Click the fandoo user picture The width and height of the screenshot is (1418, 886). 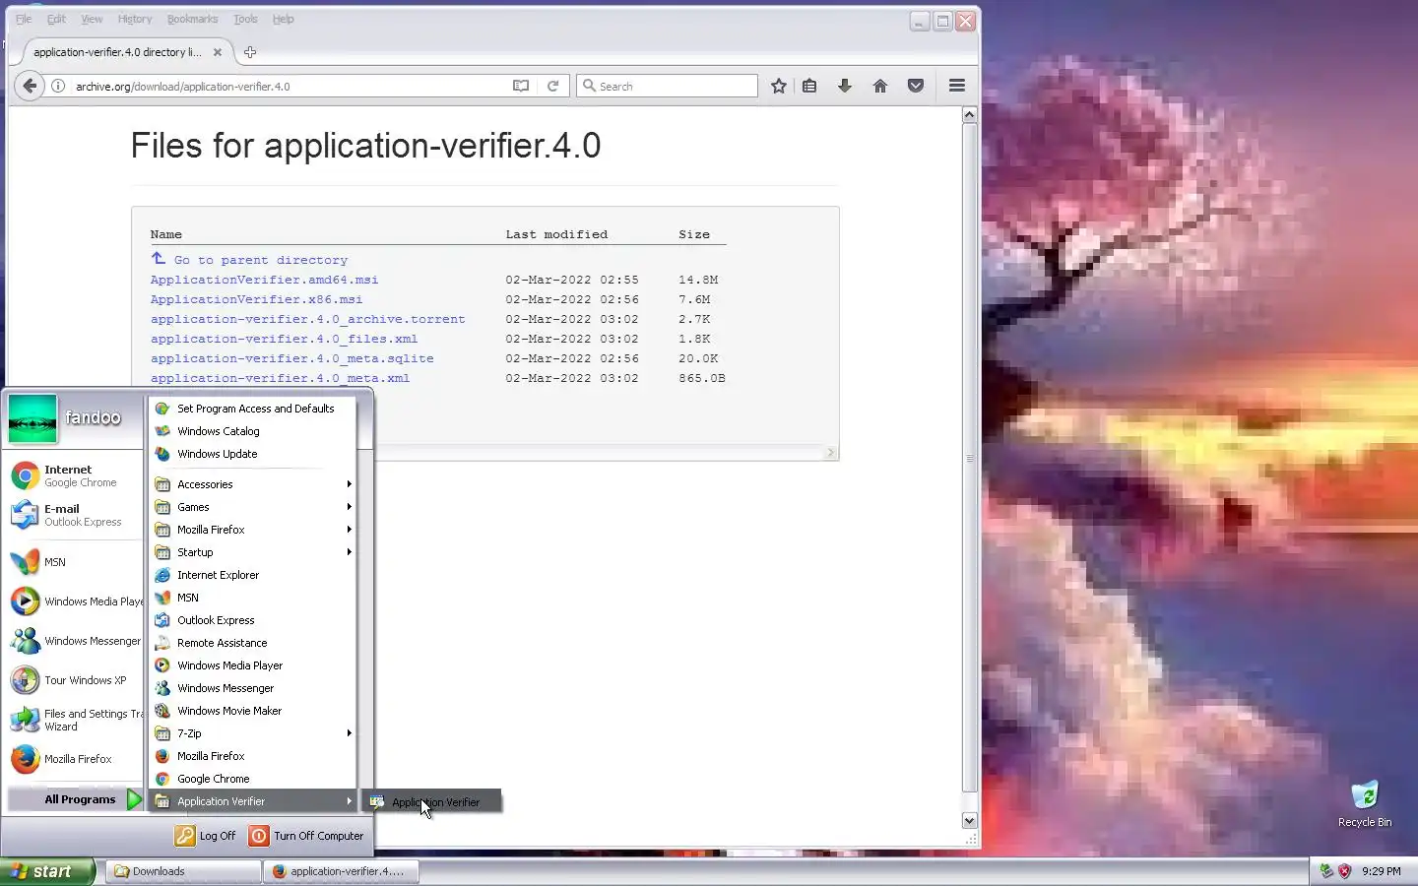32,418
